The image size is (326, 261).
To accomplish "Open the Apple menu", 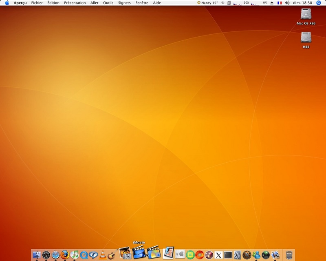I will point(7,3).
